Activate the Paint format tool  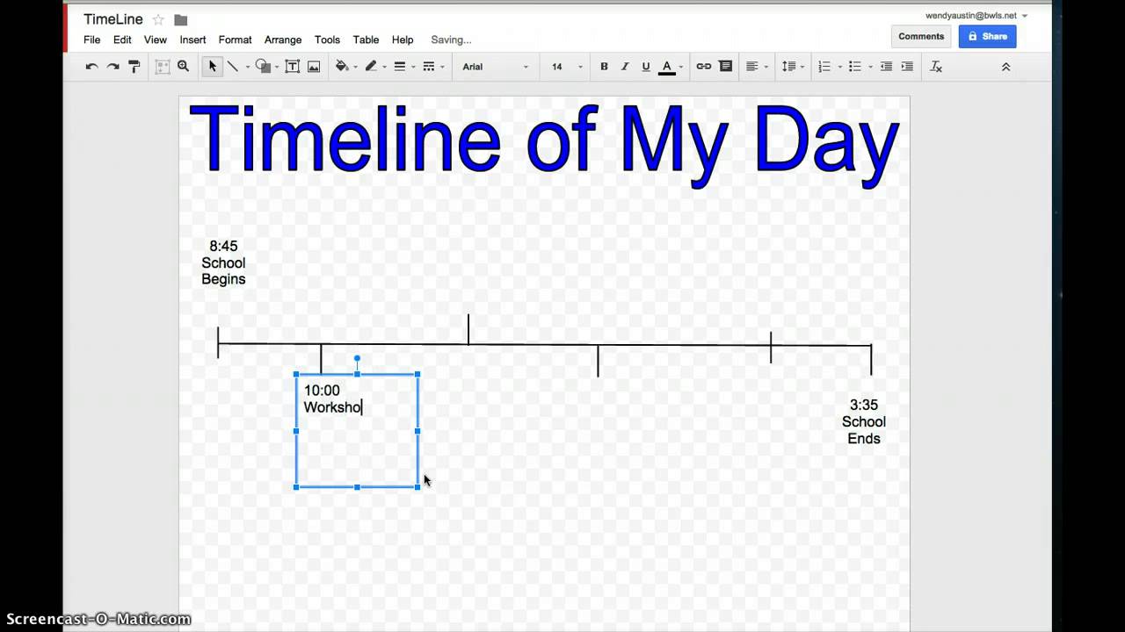pyautogui.click(x=134, y=66)
